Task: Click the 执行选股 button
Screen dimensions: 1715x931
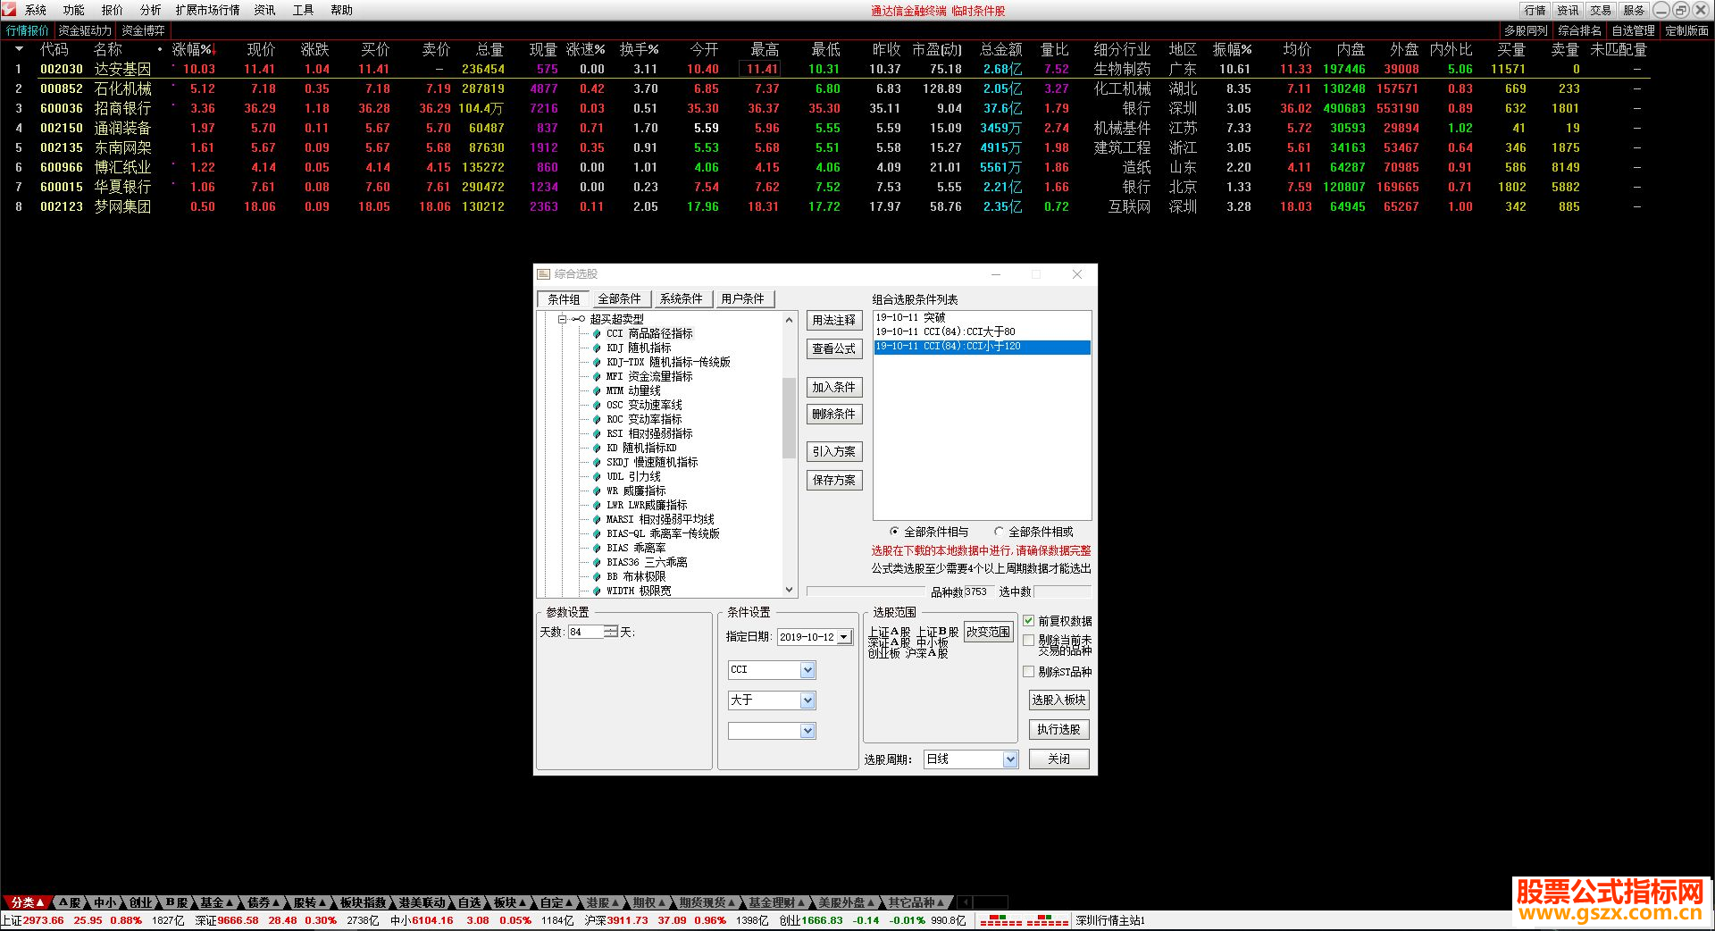Action: (1059, 730)
